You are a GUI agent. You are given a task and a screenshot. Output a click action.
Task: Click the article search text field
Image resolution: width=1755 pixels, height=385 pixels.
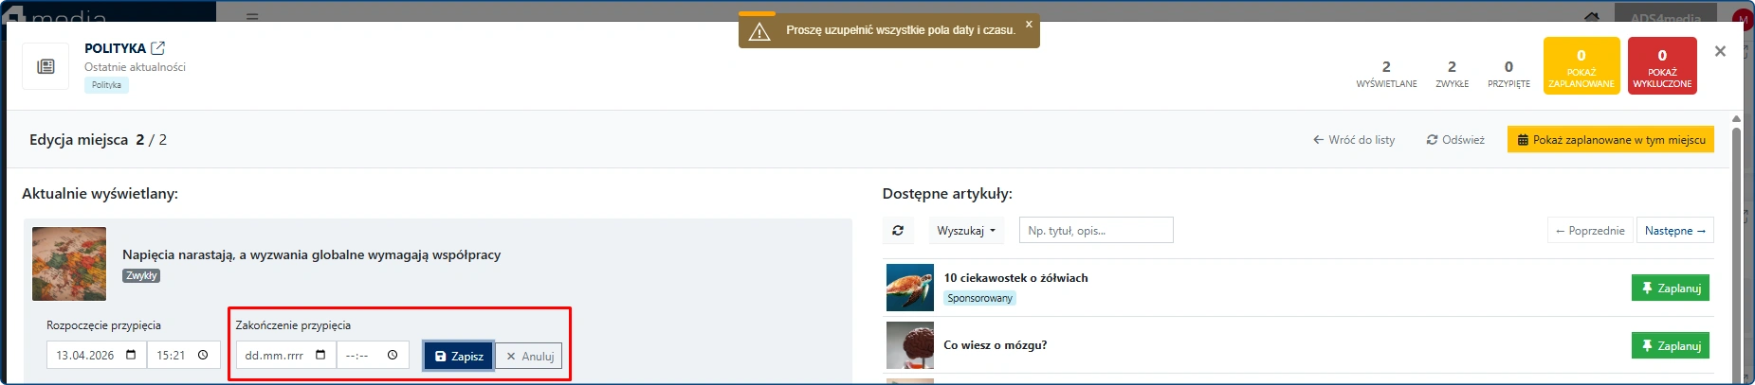tap(1095, 231)
